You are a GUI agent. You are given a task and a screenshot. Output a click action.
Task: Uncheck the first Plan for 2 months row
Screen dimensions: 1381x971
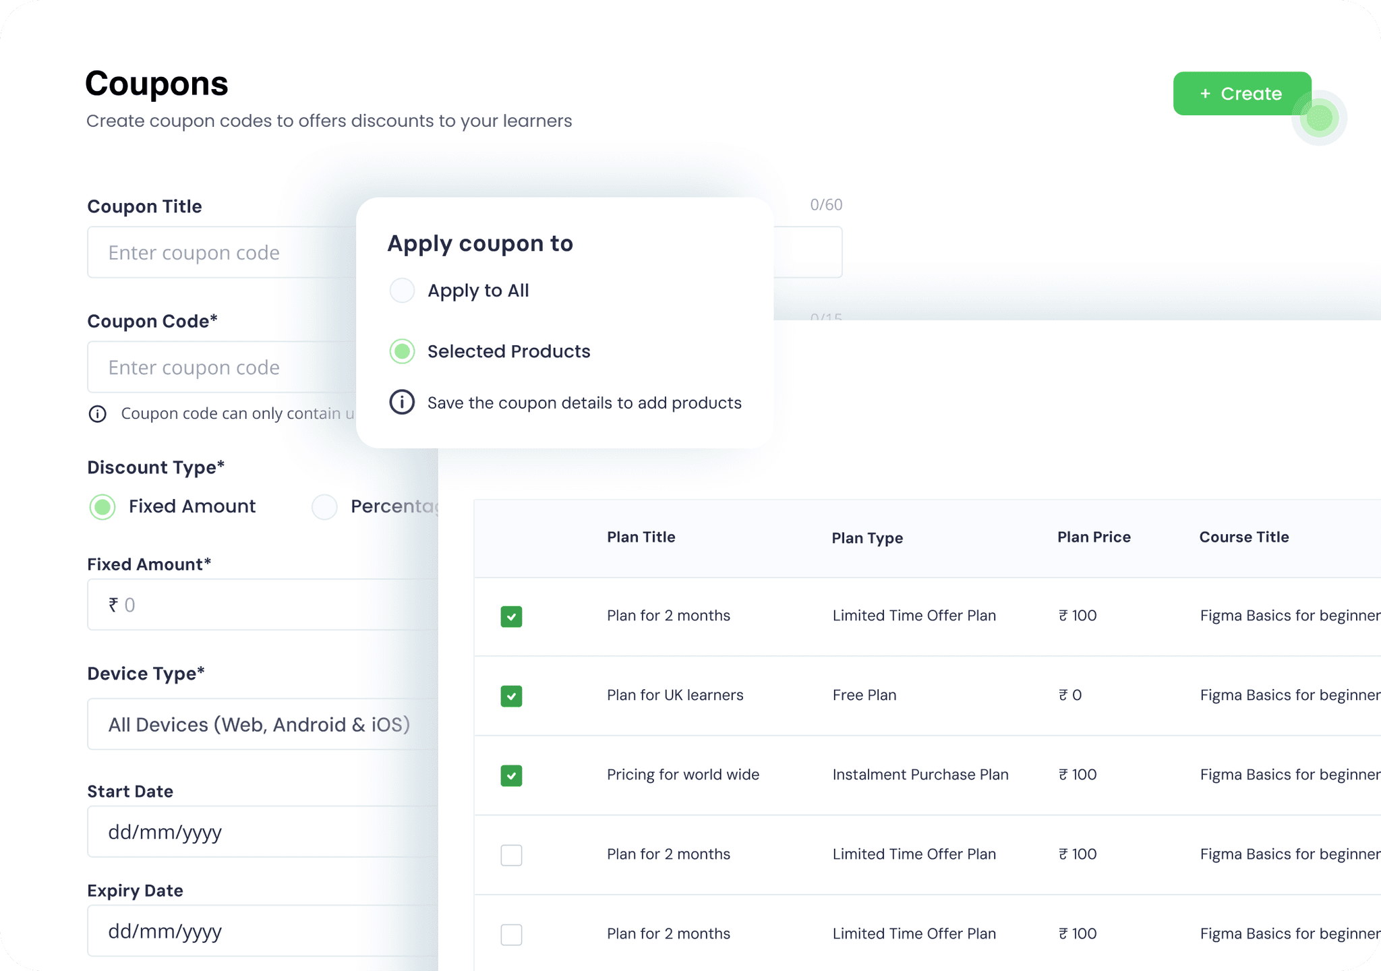pos(511,616)
